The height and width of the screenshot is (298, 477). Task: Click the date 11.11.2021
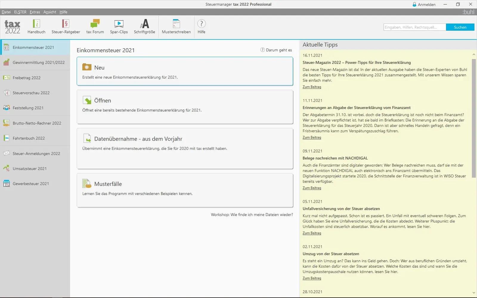pos(312,101)
